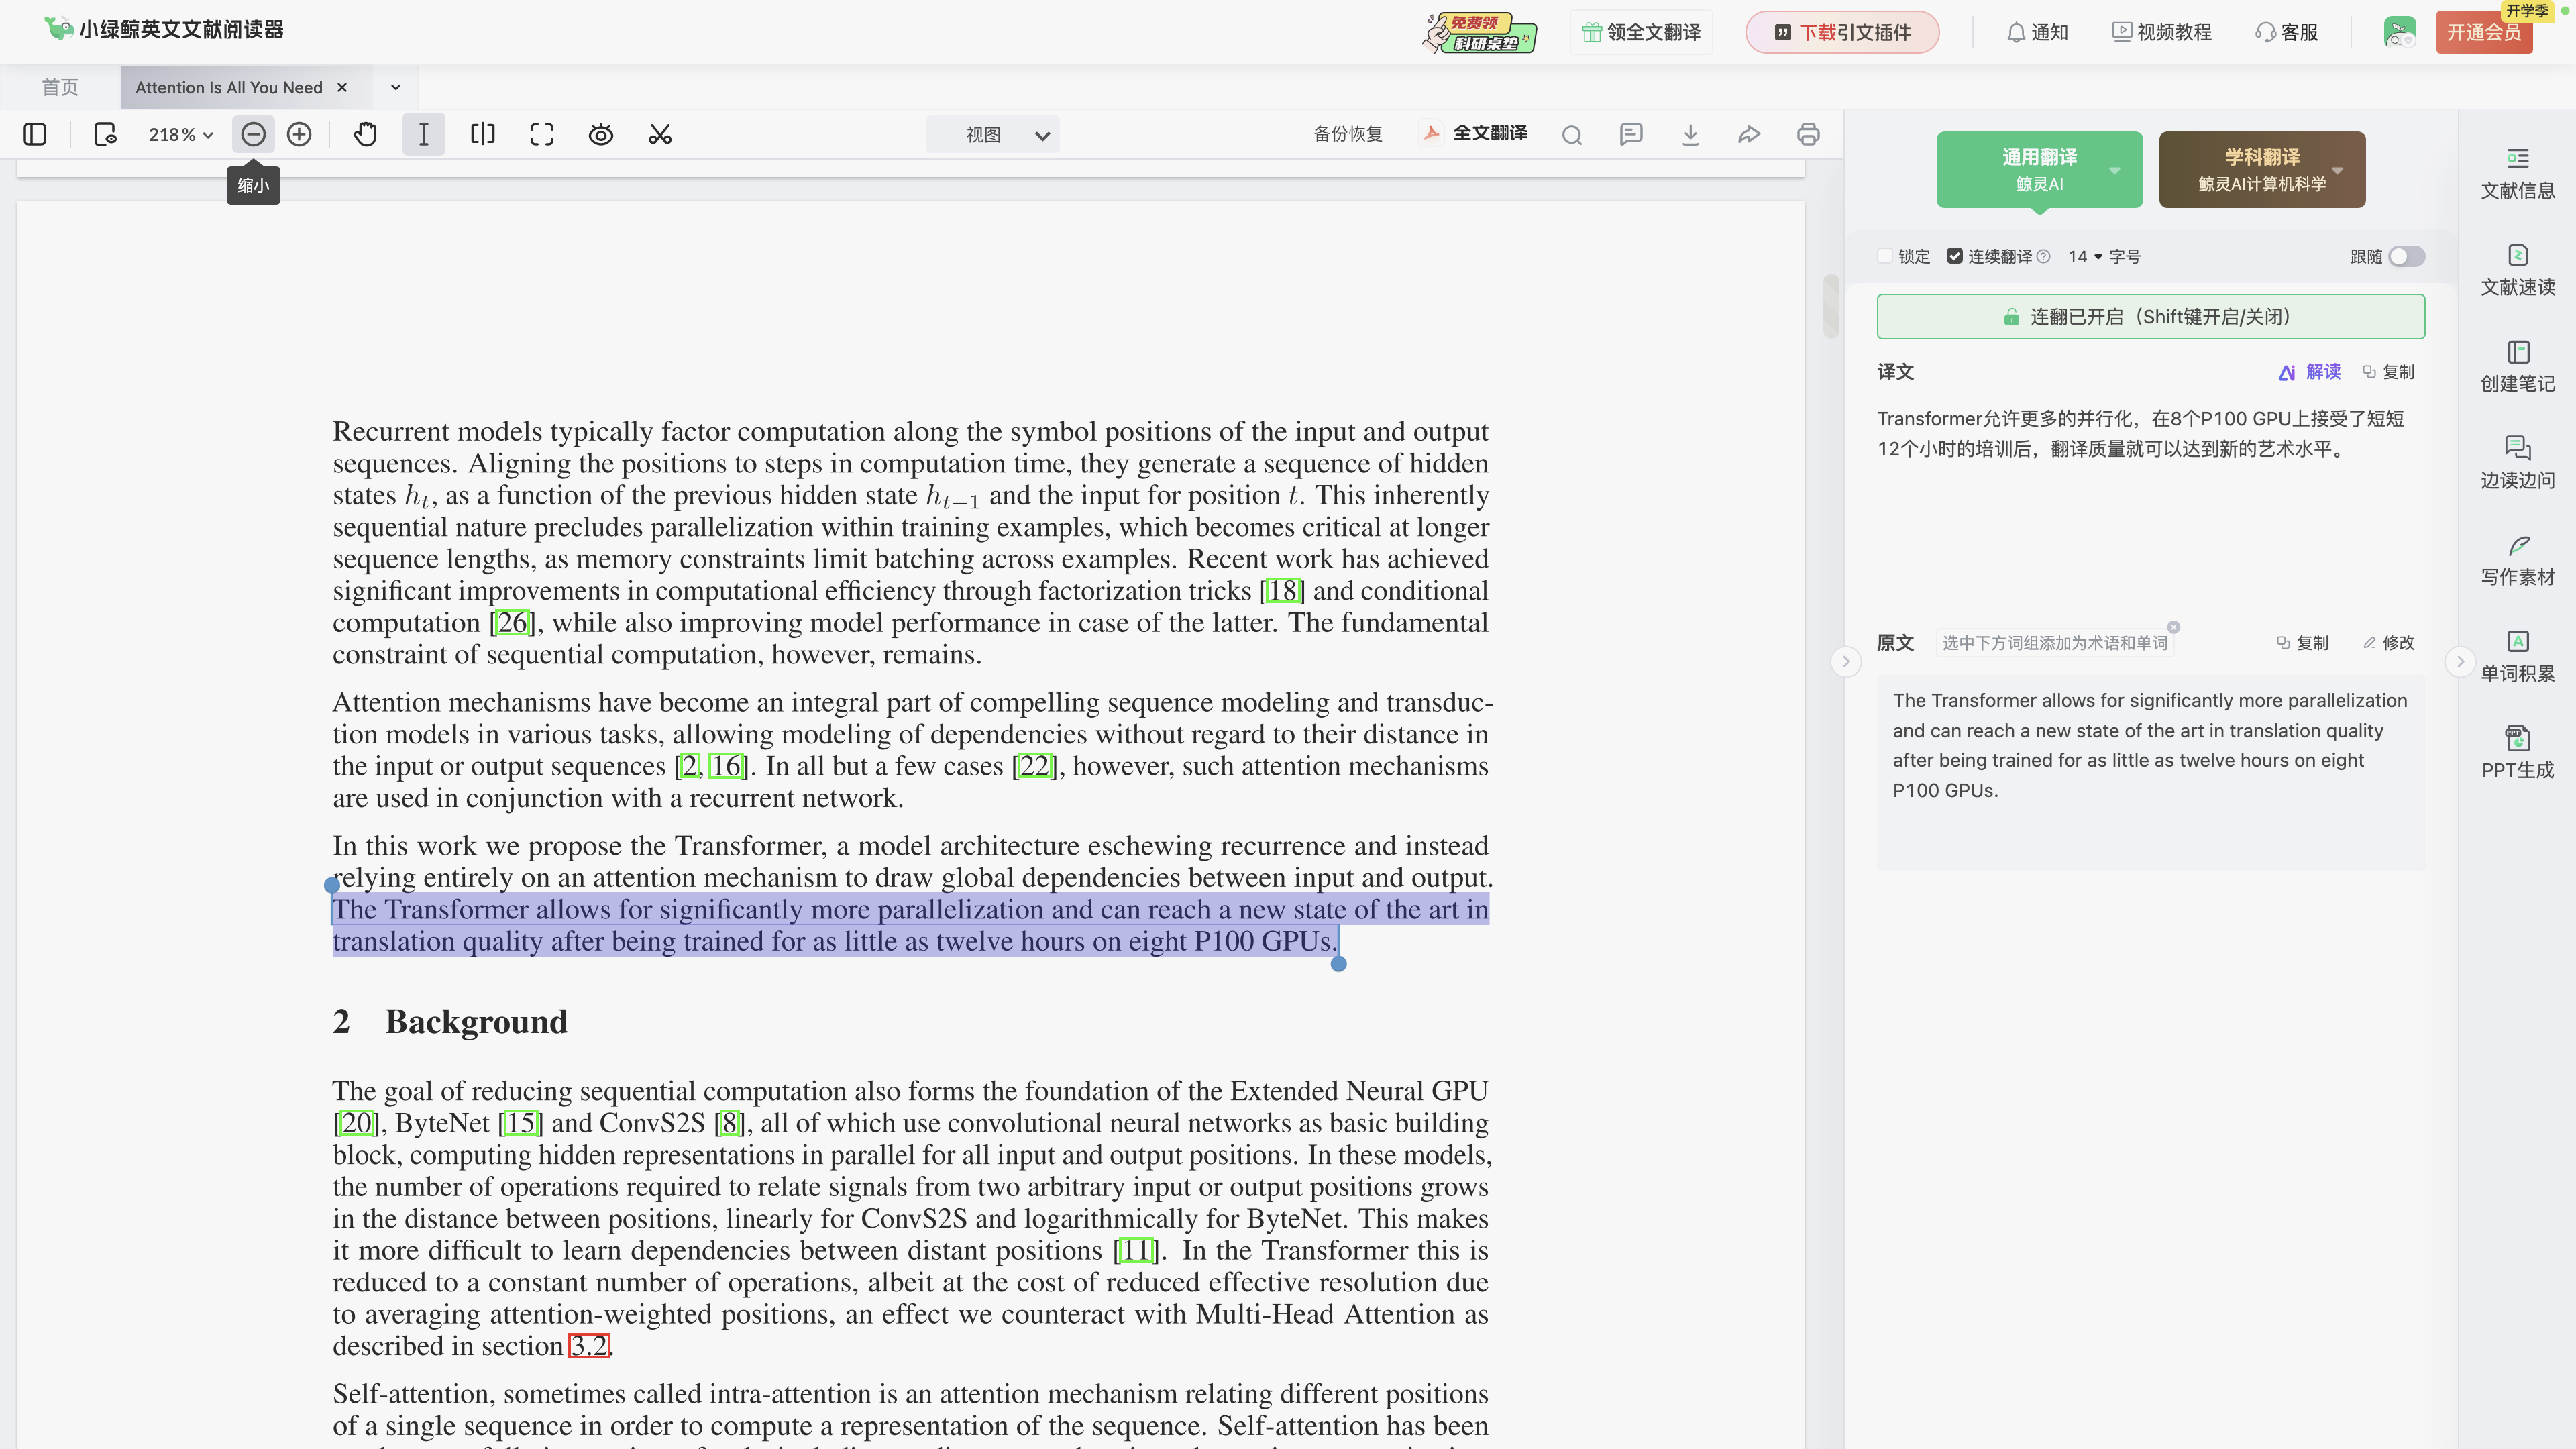Open the 文献信息 sidebar panel
The height and width of the screenshot is (1449, 2576).
2516,172
